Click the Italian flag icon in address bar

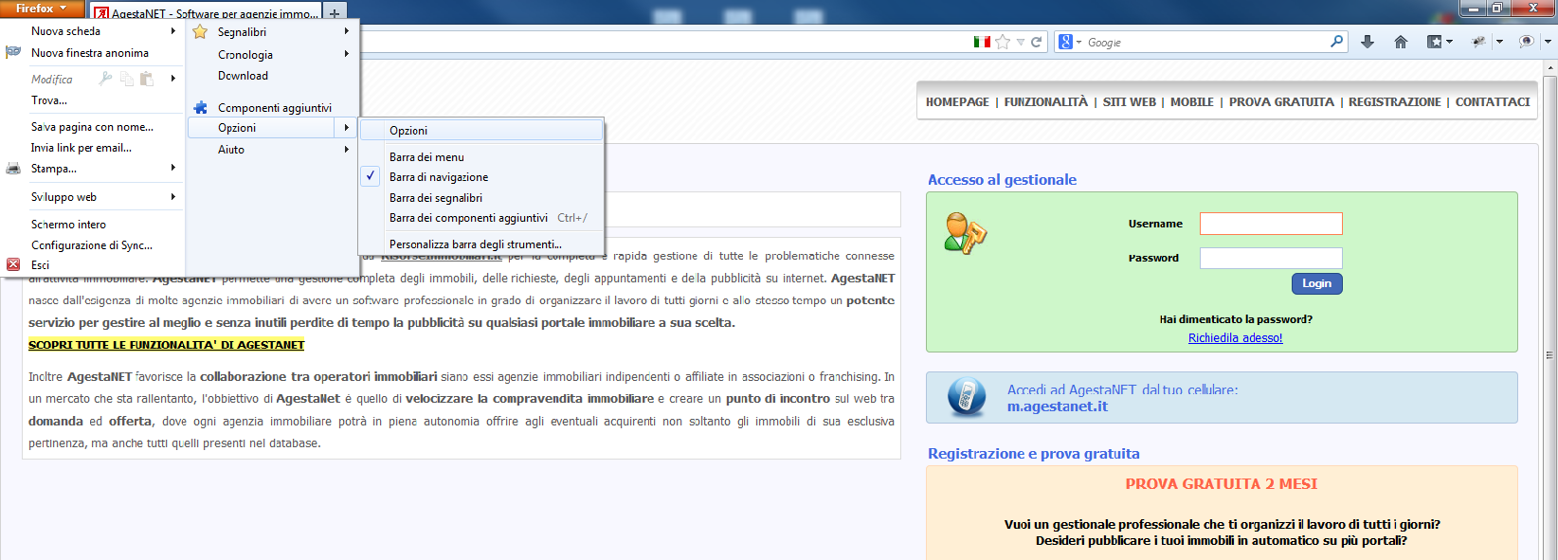pos(982,42)
